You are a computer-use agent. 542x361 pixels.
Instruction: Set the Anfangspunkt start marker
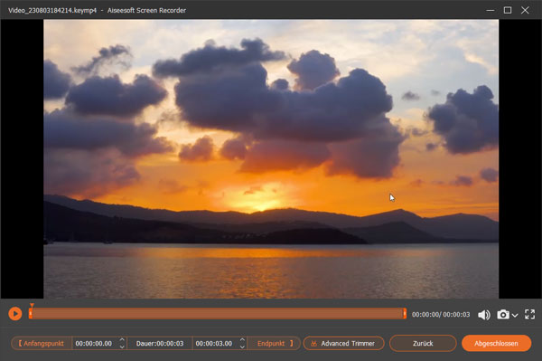(x=42, y=343)
